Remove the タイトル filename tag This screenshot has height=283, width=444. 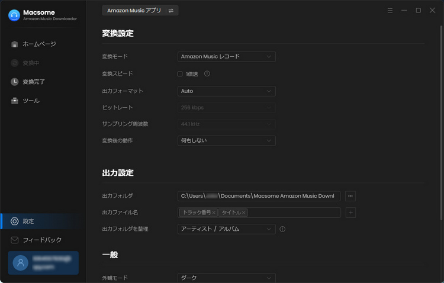click(x=243, y=213)
